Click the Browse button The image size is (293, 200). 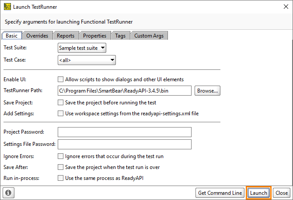(x=207, y=91)
